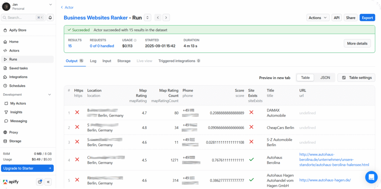Click theme toggle icon near Apify logo
Viewport: 381px width, 189px height.
pos(40,182)
